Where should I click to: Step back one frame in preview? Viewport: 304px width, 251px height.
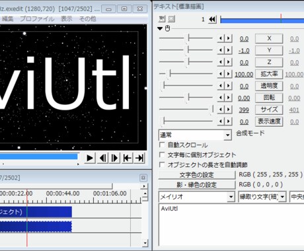(x=102, y=158)
